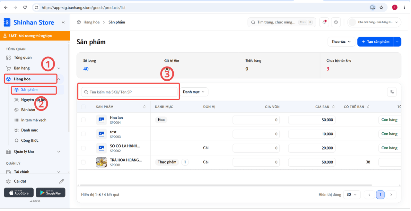Open the store owner account dropdown

tap(374, 22)
